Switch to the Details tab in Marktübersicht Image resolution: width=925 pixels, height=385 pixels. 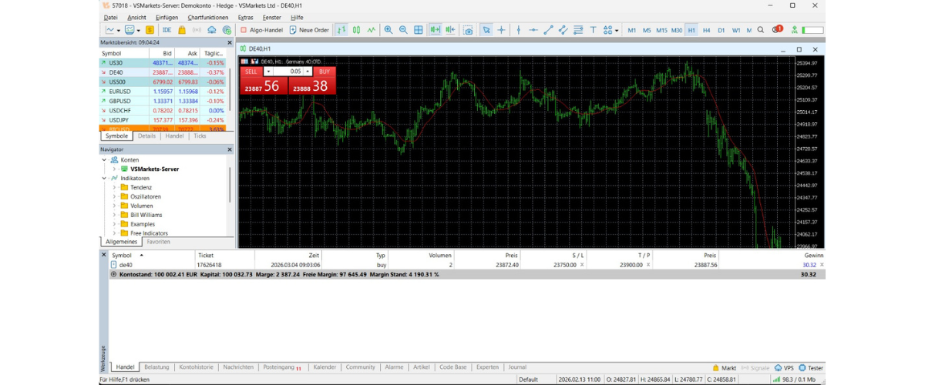146,136
